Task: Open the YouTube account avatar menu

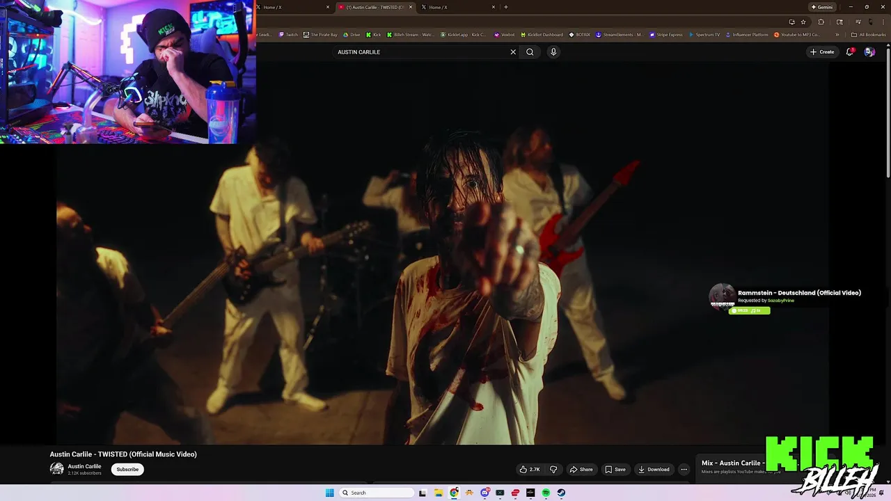Action: 869,51
